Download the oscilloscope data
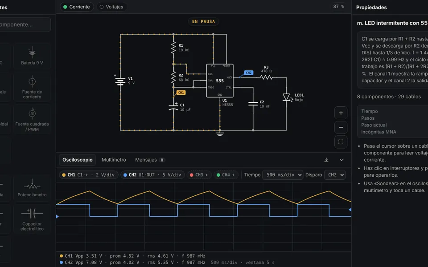The width and height of the screenshot is (428, 267). pos(326,160)
